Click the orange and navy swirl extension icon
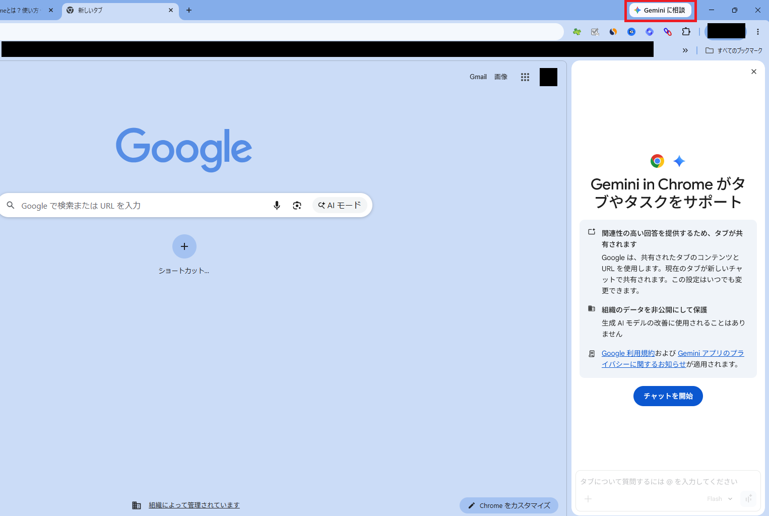 [613, 32]
